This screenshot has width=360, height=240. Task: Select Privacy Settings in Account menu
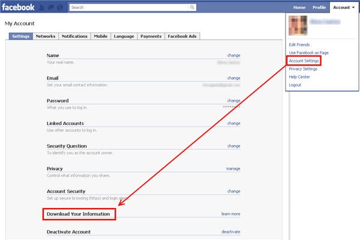pyautogui.click(x=303, y=69)
